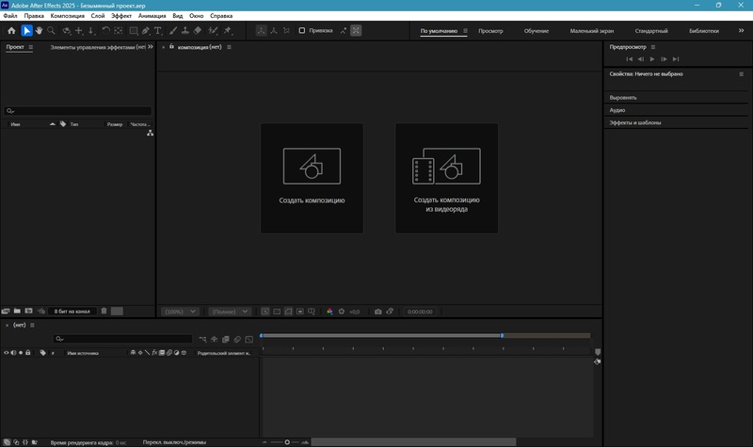Open the Композиция menu
The width and height of the screenshot is (753, 447).
67,16
